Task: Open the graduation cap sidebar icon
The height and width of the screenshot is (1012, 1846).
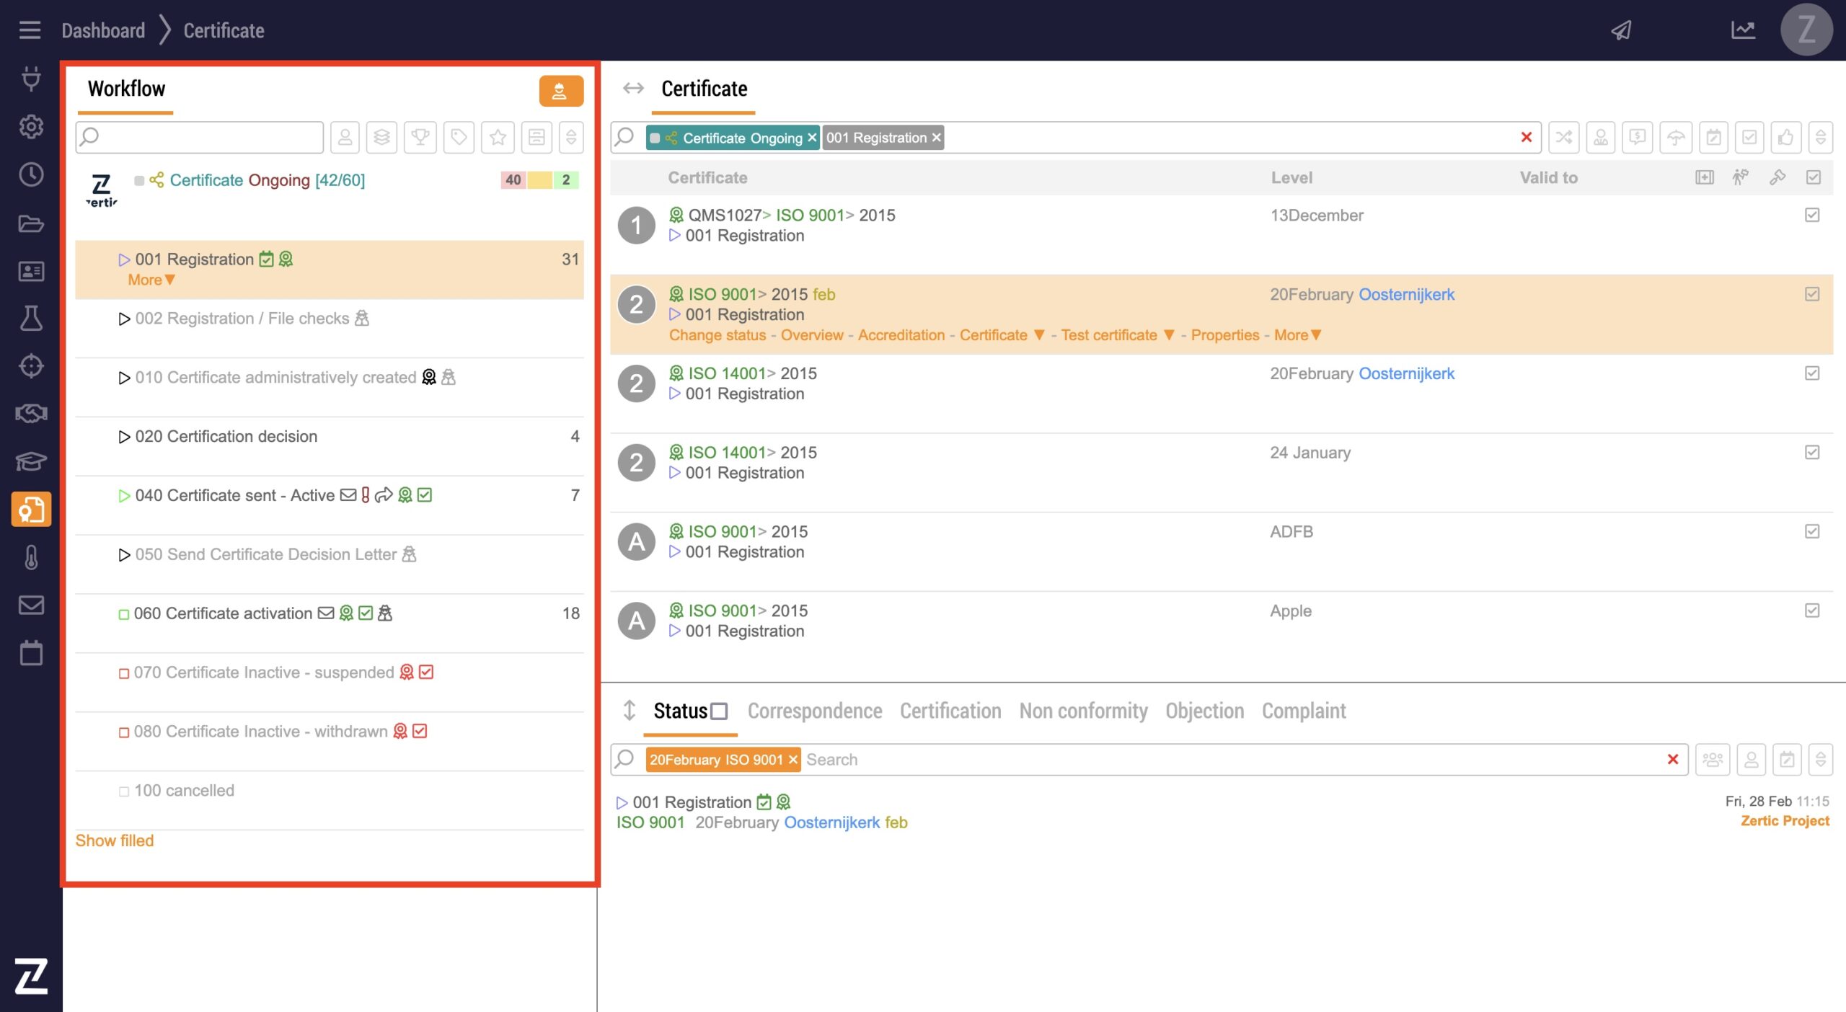Action: coord(31,461)
